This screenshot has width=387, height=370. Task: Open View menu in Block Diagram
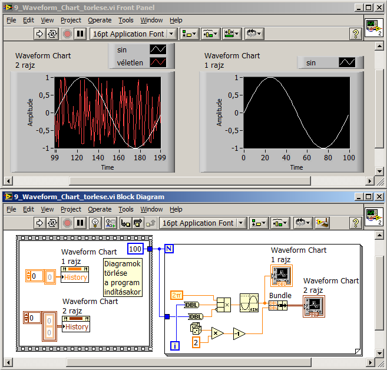coord(47,209)
